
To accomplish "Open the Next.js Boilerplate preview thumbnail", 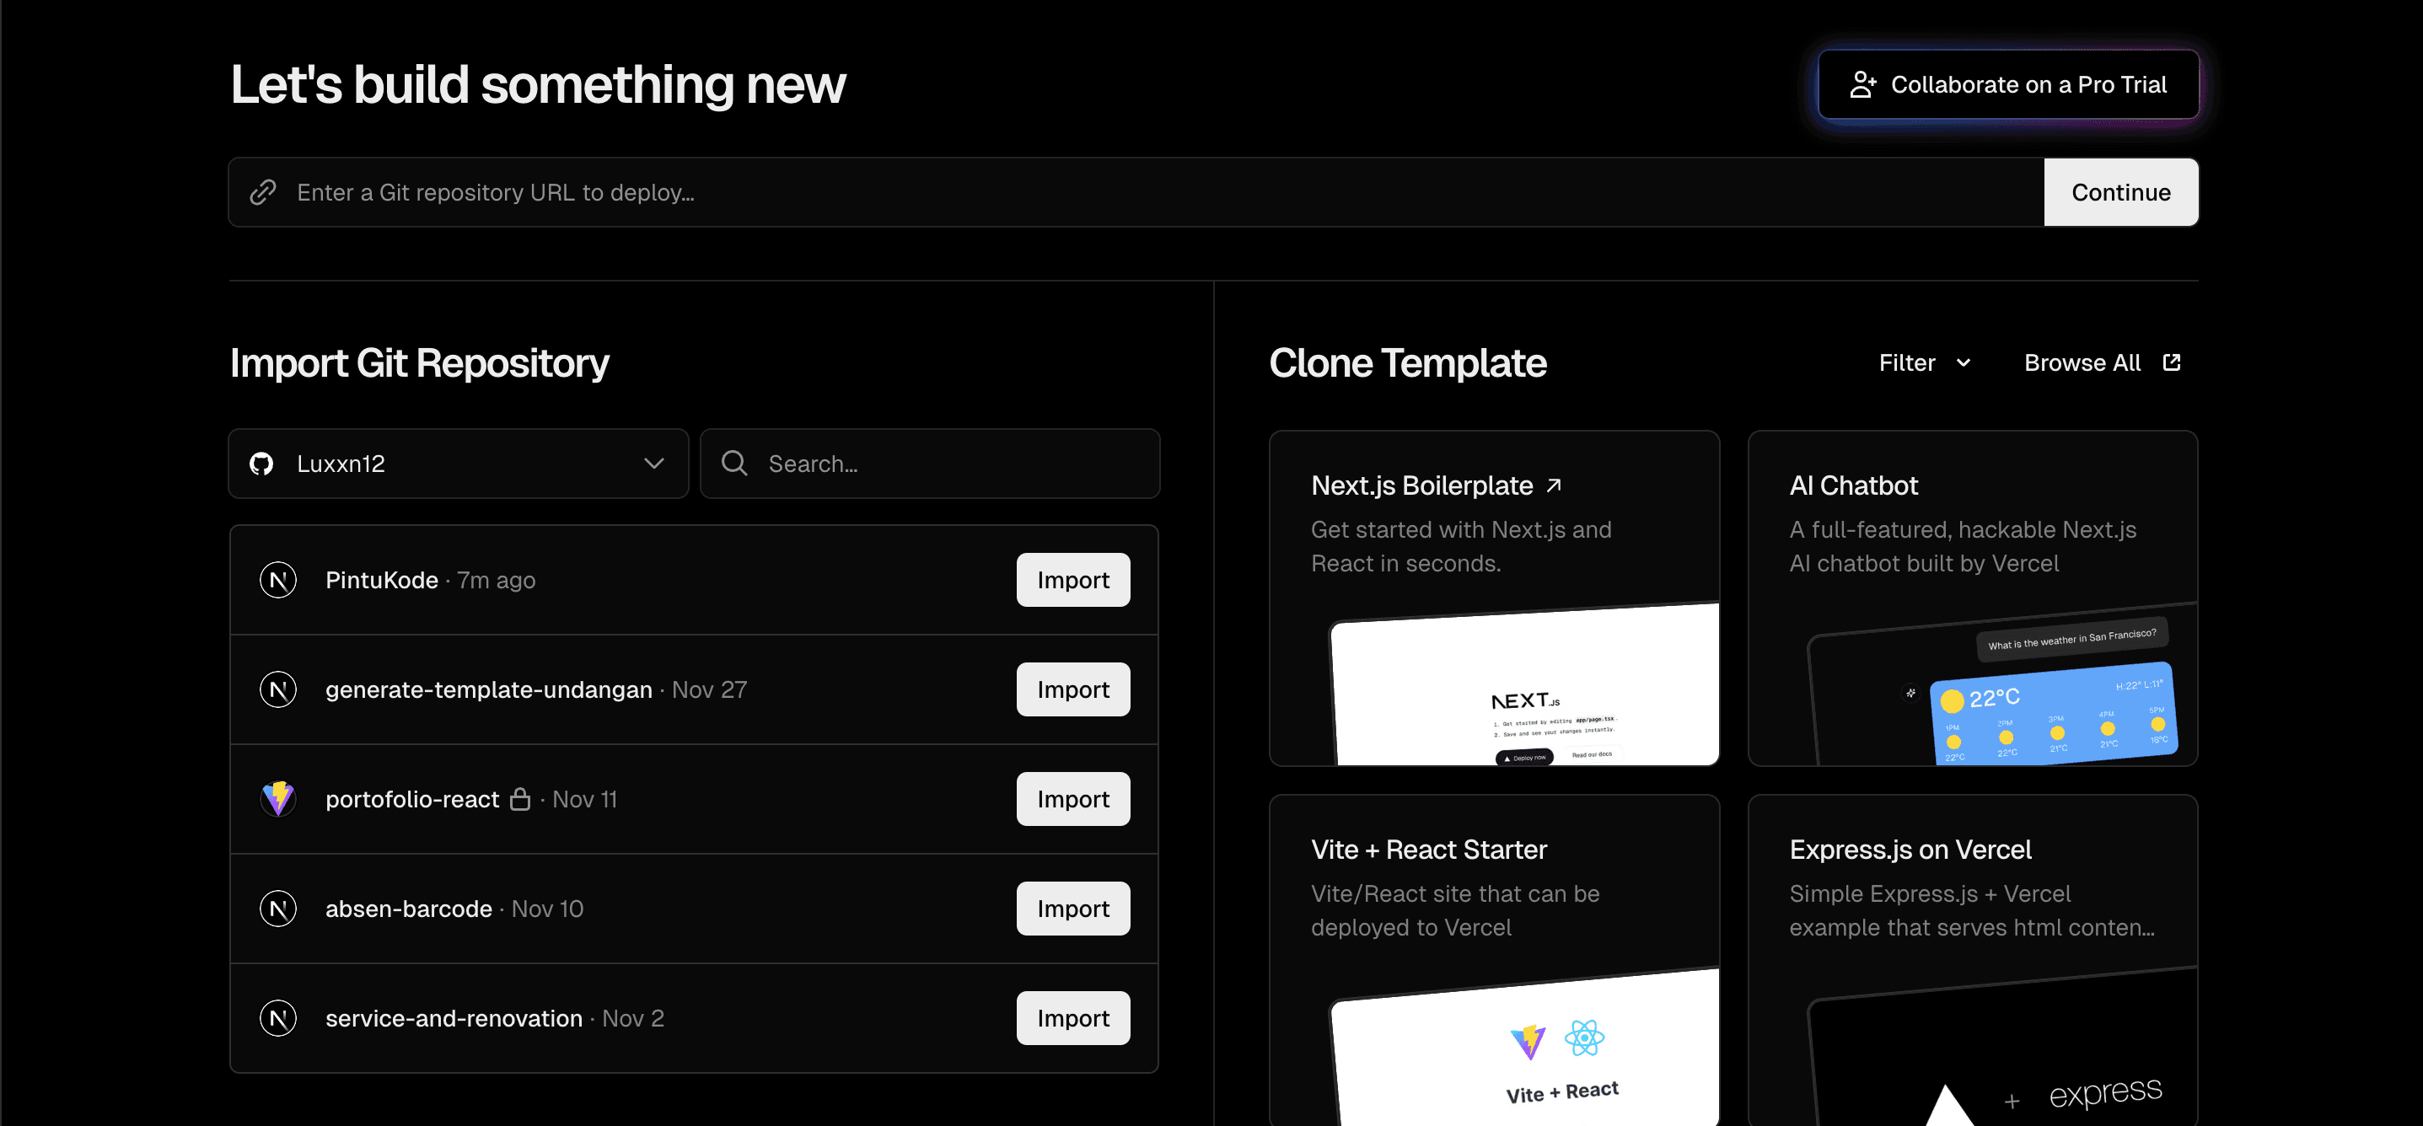I will [x=1523, y=685].
